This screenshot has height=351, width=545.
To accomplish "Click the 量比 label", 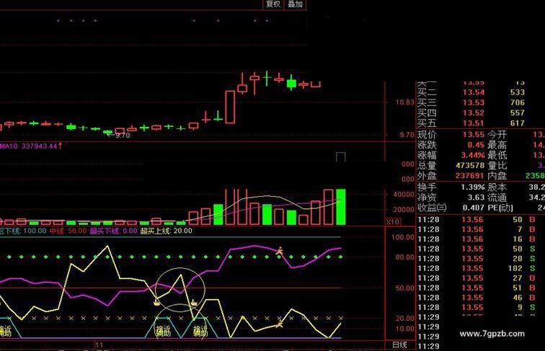I will 497,166.
